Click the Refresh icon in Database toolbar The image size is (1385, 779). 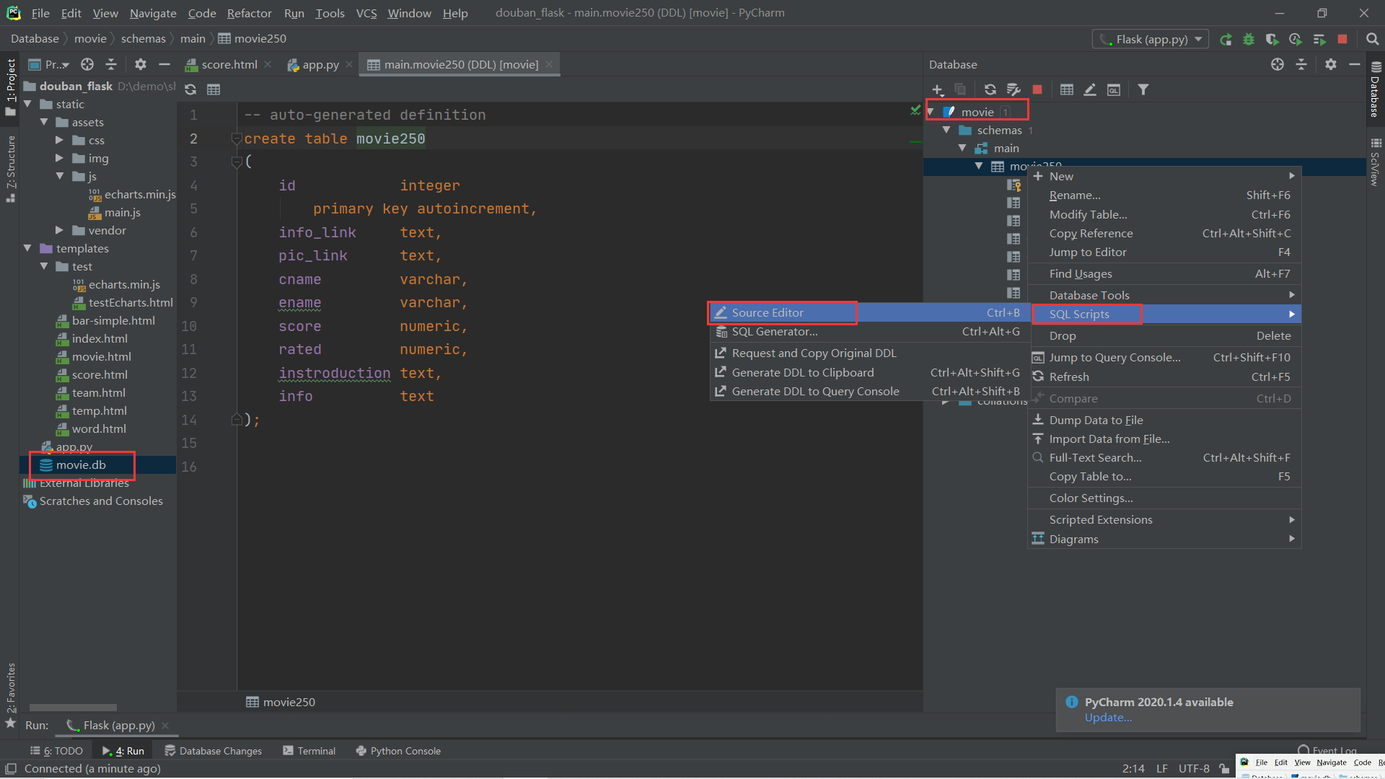[990, 89]
